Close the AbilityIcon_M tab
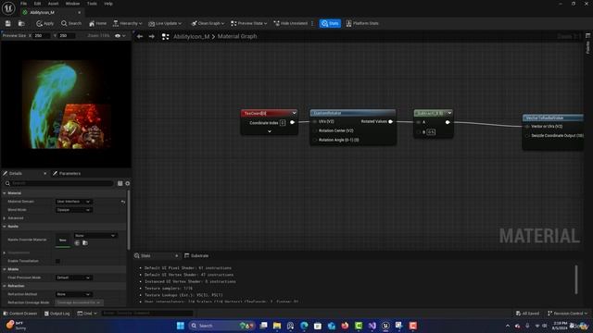 pyautogui.click(x=79, y=12)
